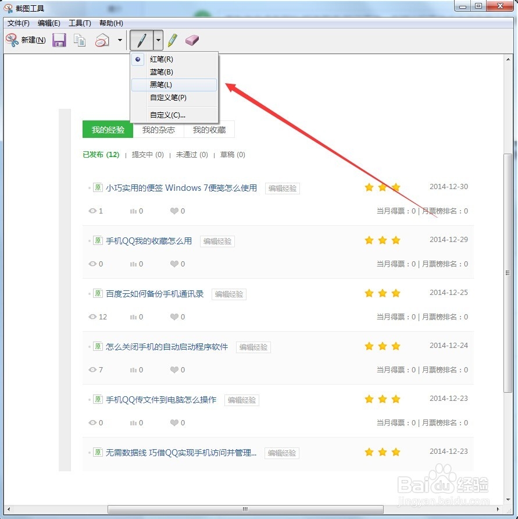Image resolution: width=518 pixels, height=519 pixels.
Task: Open the 工具(T) menu
Action: pyautogui.click(x=80, y=23)
